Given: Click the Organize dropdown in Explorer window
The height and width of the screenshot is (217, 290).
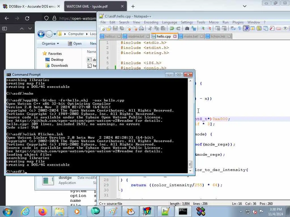Looking at the screenshot, I should 50,44.
